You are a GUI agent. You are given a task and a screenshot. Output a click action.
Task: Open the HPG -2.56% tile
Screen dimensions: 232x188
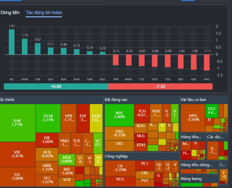tap(193, 118)
